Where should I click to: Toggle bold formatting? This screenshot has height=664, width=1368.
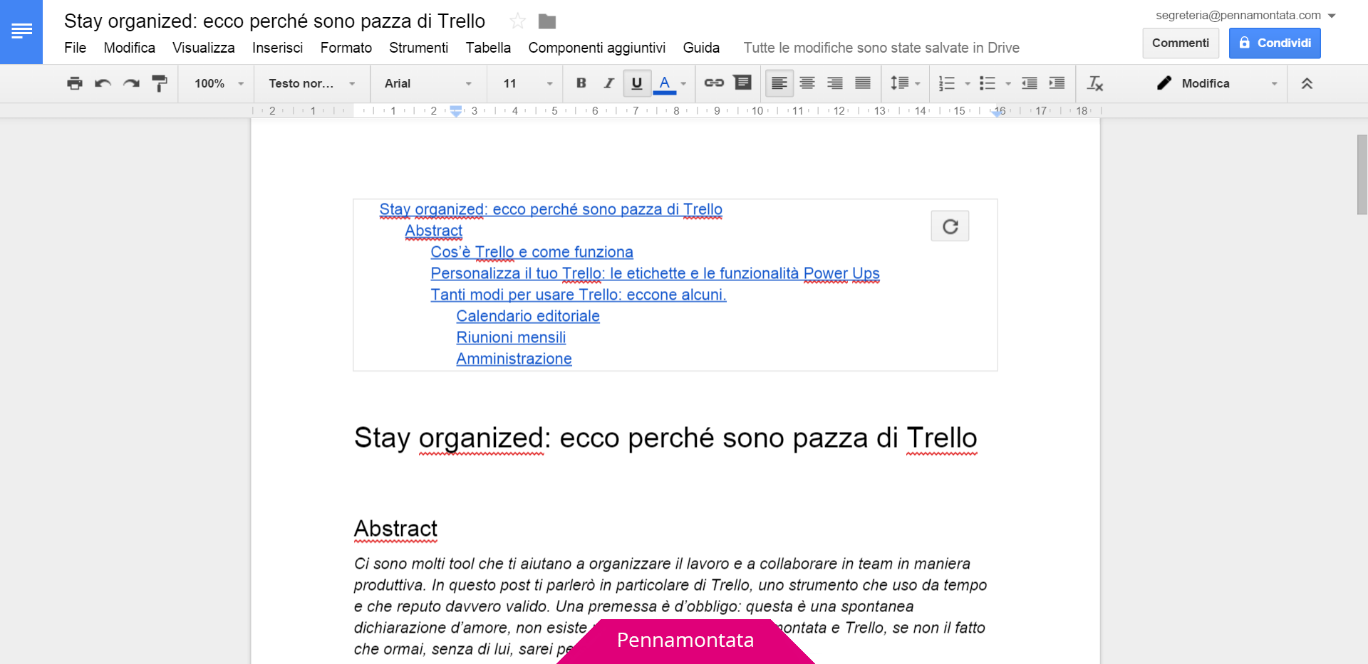click(581, 83)
